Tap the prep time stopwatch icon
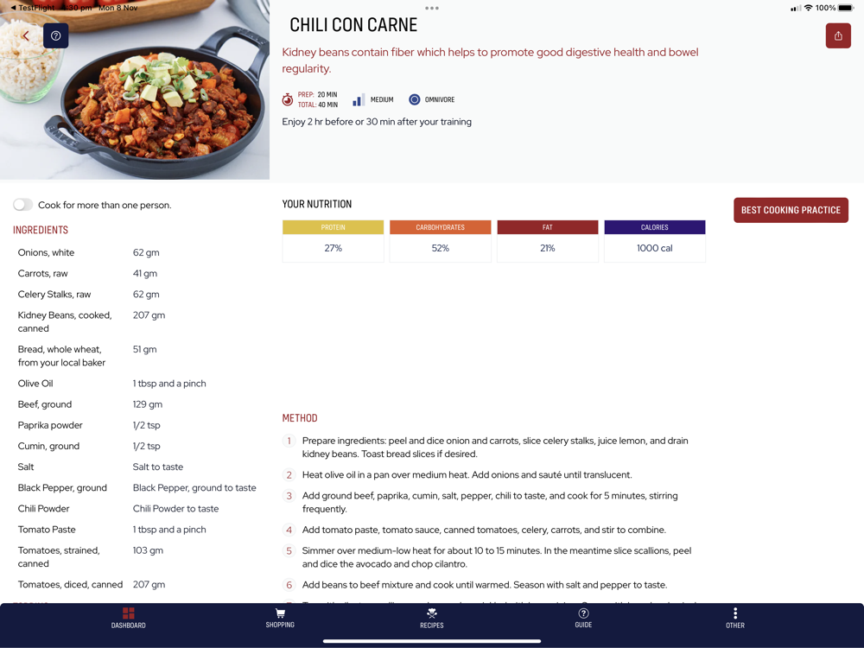This screenshot has height=648, width=864. tap(288, 99)
